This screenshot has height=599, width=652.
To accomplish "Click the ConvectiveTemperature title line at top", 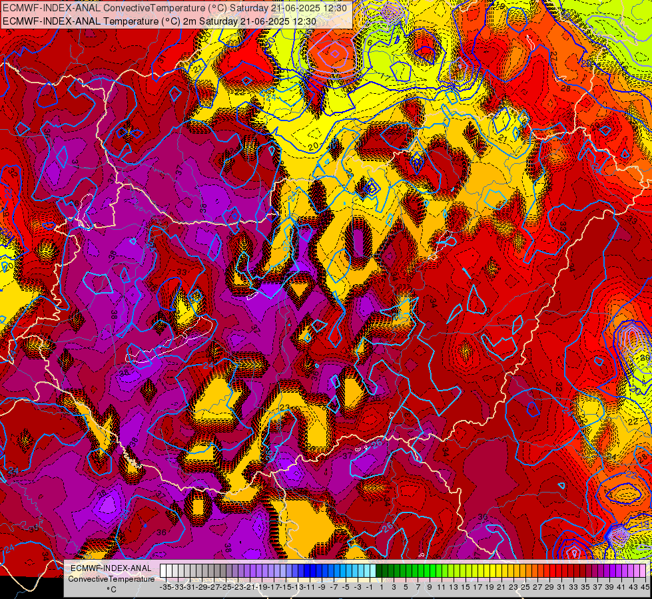I will coord(174,8).
